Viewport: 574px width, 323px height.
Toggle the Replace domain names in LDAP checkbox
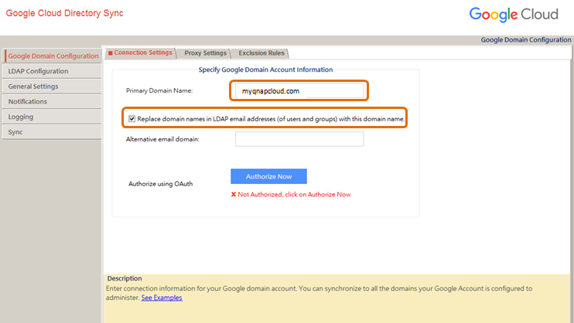point(132,119)
